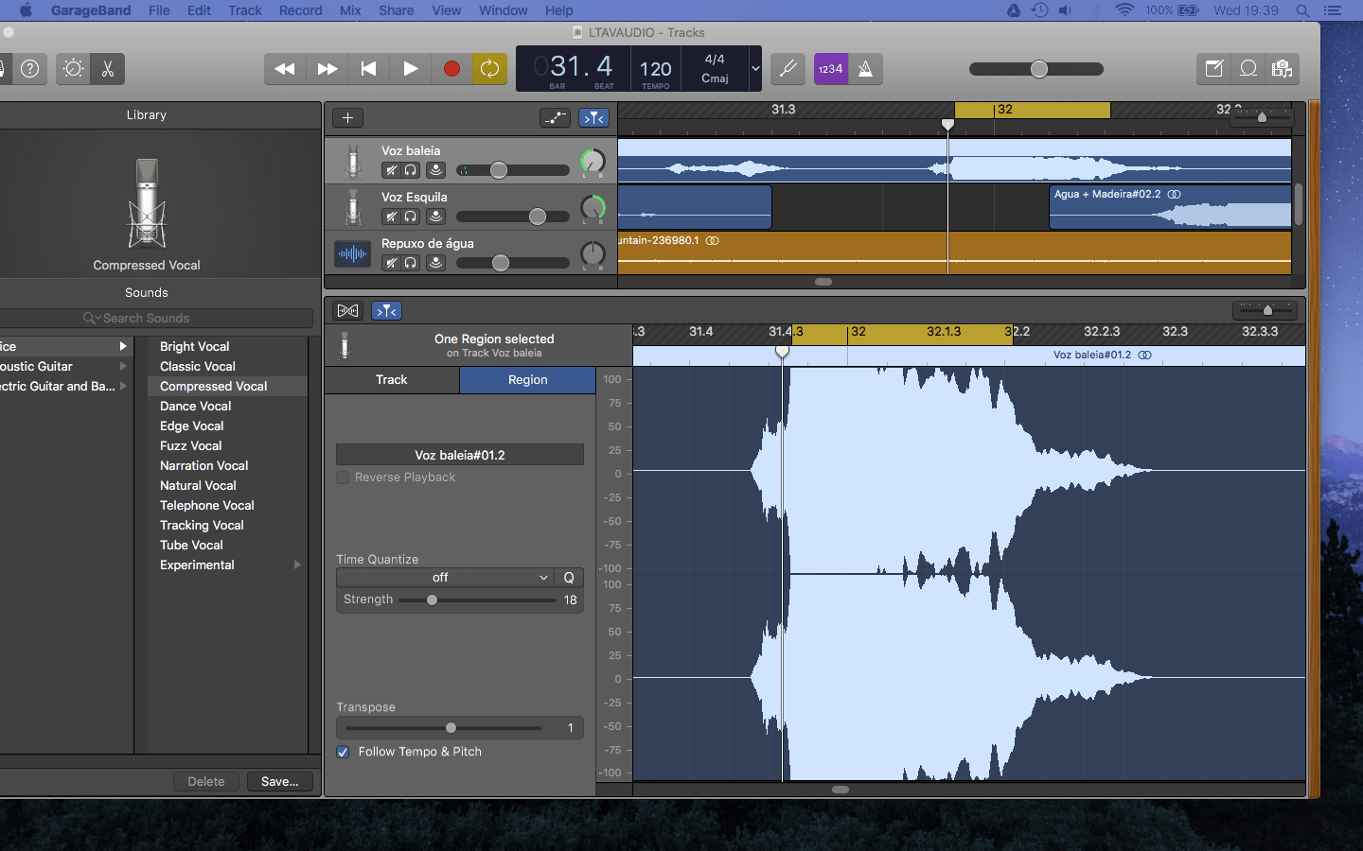The height and width of the screenshot is (851, 1363).
Task: Add a new track with the plus button
Action: tap(347, 118)
